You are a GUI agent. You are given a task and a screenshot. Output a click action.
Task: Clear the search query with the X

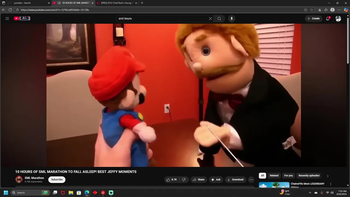click(x=211, y=19)
